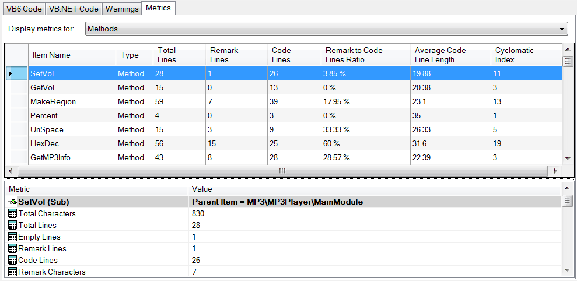Click the methods grid vertical scrollbar thumb
Image resolution: width=577 pixels, height=281 pixels.
pos(568,60)
